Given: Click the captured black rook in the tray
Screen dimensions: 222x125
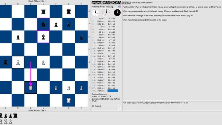Looking at the screenshot, I should click(15, 116).
